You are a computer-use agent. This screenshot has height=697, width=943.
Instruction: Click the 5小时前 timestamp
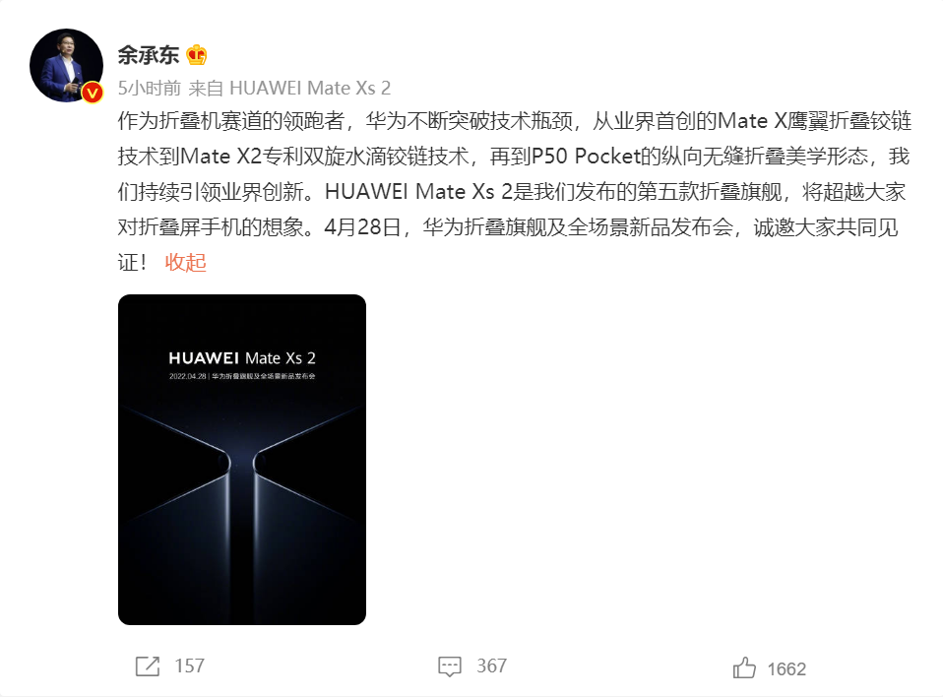(x=150, y=89)
